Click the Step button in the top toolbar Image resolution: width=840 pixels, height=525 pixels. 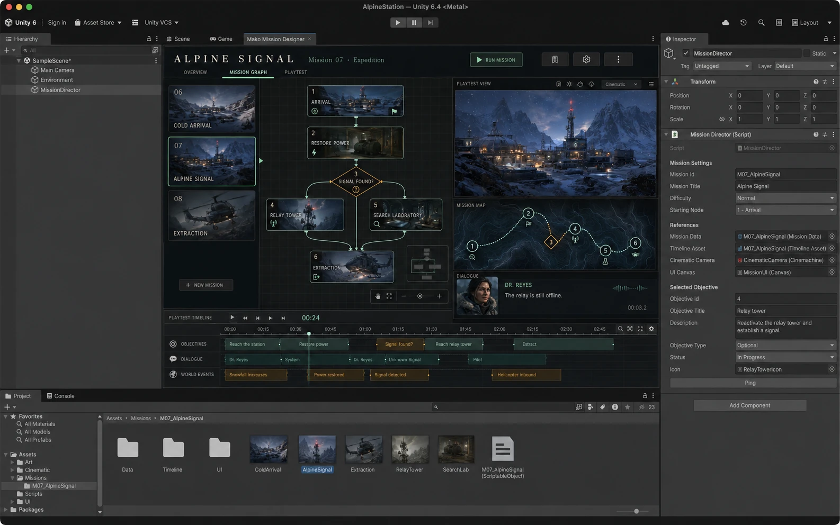430,22
